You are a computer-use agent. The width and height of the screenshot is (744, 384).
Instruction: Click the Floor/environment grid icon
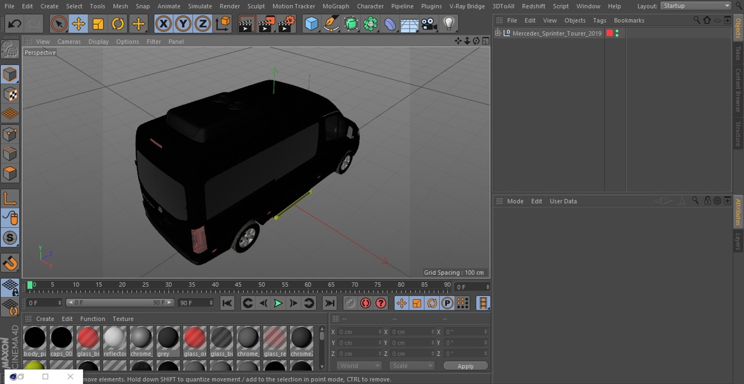tap(410, 24)
